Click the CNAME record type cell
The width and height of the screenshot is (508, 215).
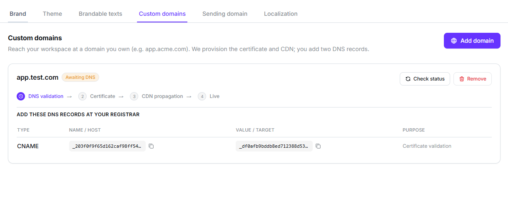pos(28,146)
